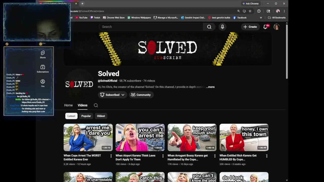Screen dimensions: 324x182
Task: Click the scrollbar down arrow
Action: tap(287, 180)
